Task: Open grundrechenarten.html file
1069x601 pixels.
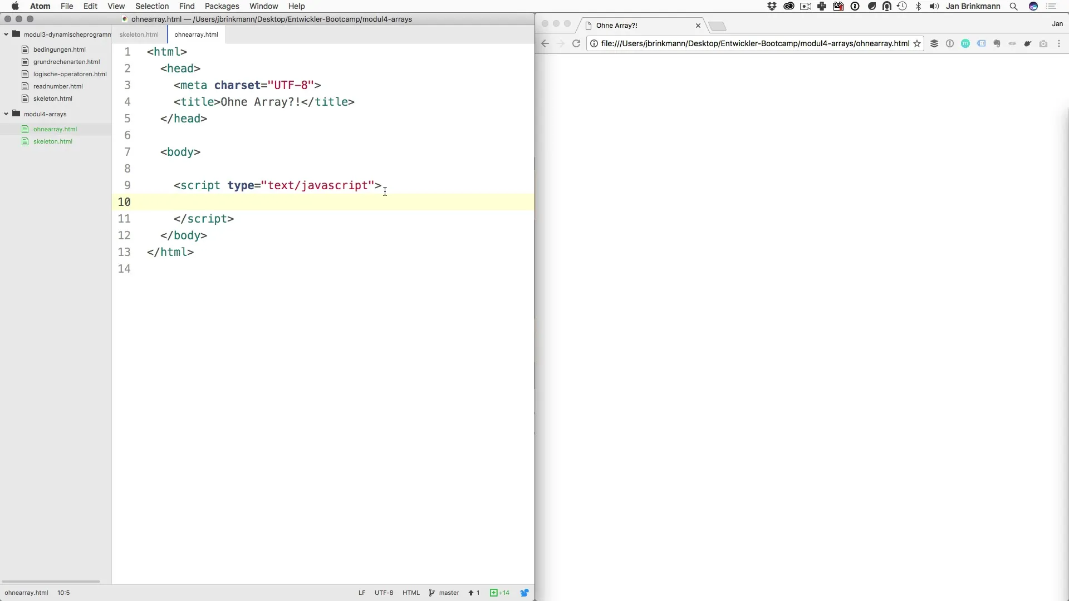Action: coord(66,62)
